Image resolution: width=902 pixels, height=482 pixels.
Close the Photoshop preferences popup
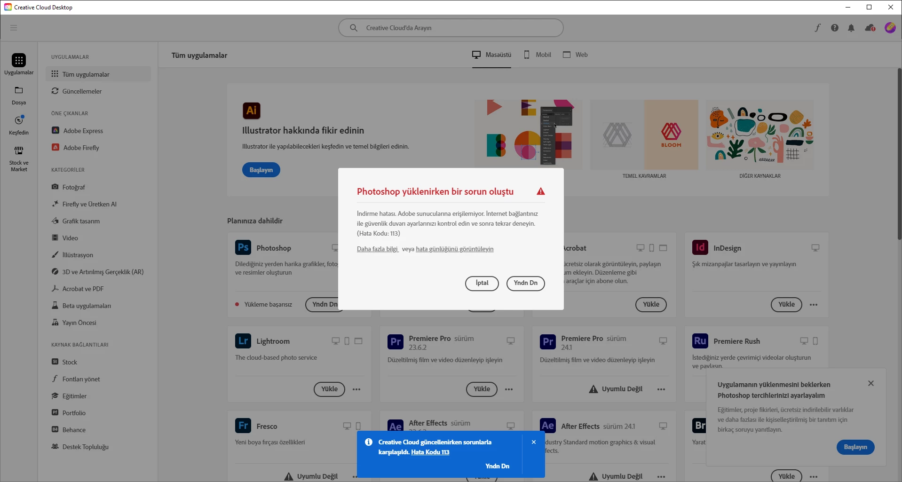[x=871, y=384]
